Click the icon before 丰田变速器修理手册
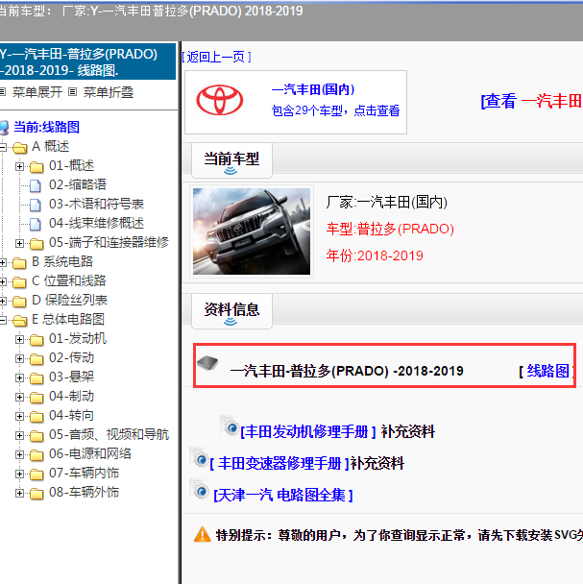The image size is (583, 584). click(x=199, y=458)
